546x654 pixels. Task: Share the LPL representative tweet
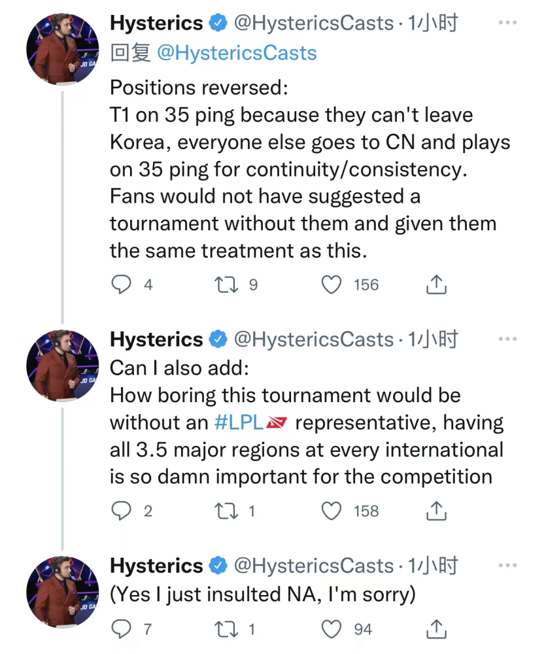tap(436, 511)
